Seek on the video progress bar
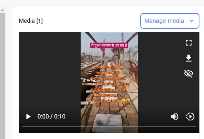 (109, 126)
